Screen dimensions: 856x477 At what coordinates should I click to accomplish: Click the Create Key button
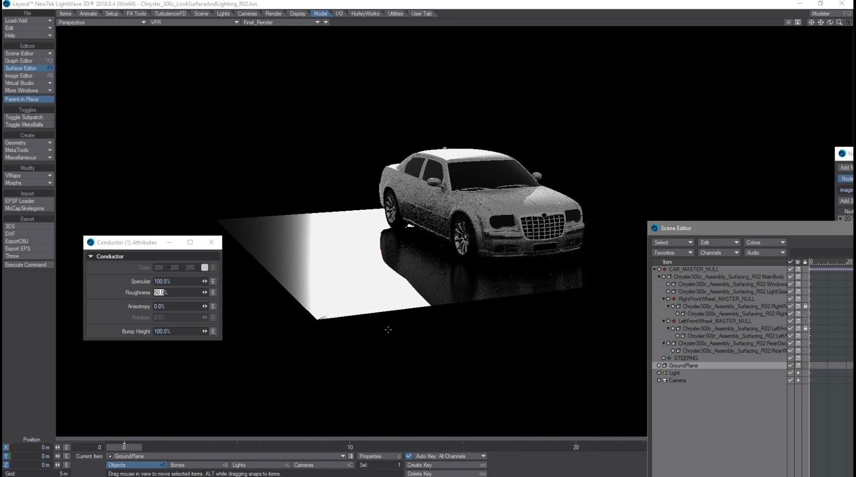(446, 465)
